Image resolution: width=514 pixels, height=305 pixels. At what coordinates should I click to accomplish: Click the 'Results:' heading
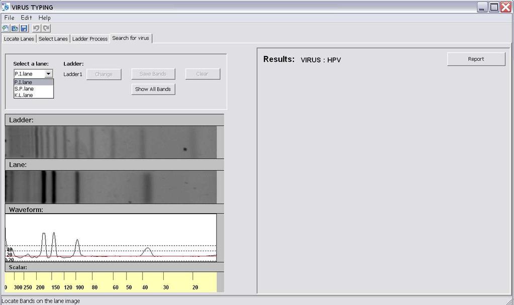click(x=279, y=59)
